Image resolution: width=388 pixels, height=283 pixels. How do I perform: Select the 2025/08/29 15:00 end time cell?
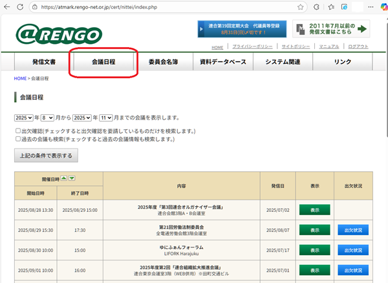coord(80,210)
